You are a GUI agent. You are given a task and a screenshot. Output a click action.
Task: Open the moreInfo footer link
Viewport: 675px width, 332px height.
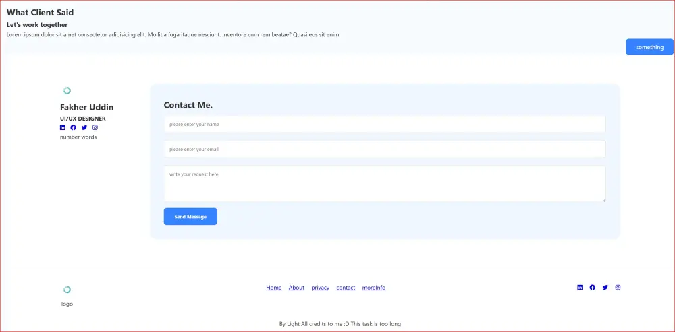(x=374, y=288)
